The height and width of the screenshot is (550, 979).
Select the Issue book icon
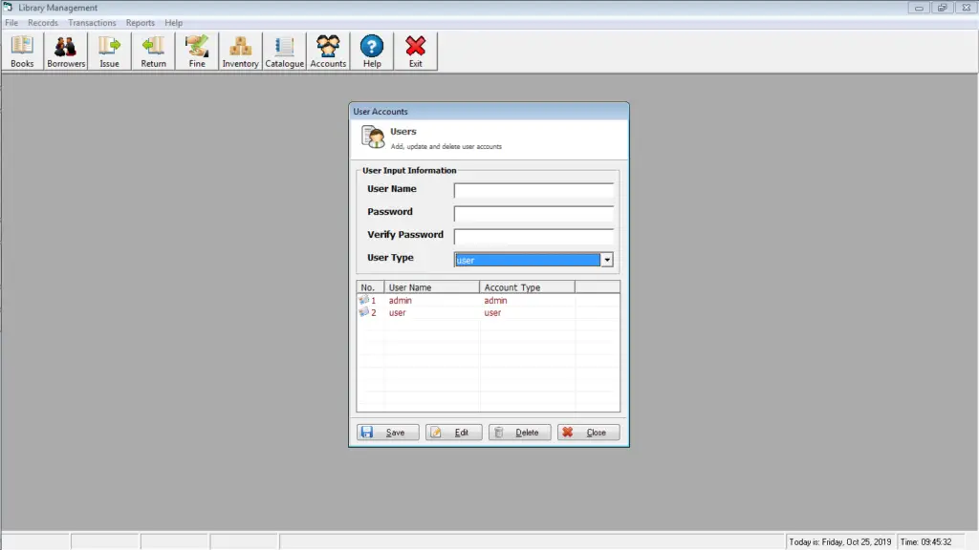click(x=109, y=50)
